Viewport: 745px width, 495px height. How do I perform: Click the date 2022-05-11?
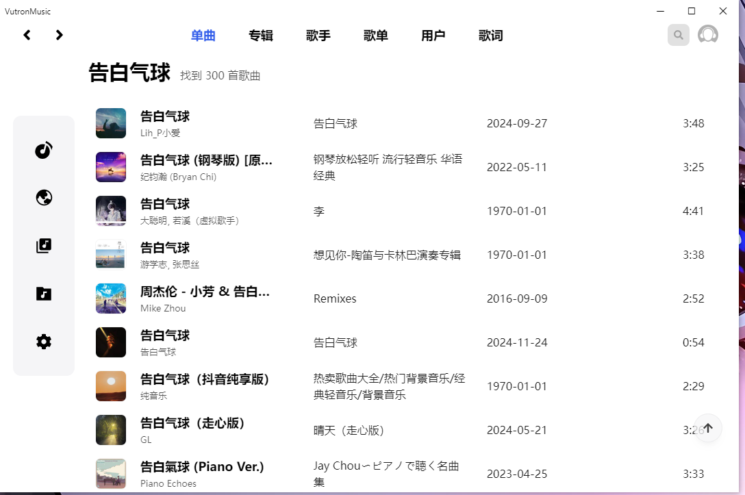(517, 167)
